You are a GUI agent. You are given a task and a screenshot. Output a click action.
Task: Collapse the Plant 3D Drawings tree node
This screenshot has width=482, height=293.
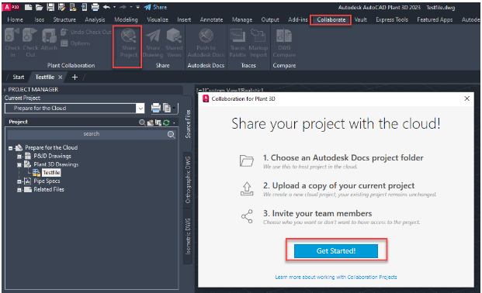point(19,164)
